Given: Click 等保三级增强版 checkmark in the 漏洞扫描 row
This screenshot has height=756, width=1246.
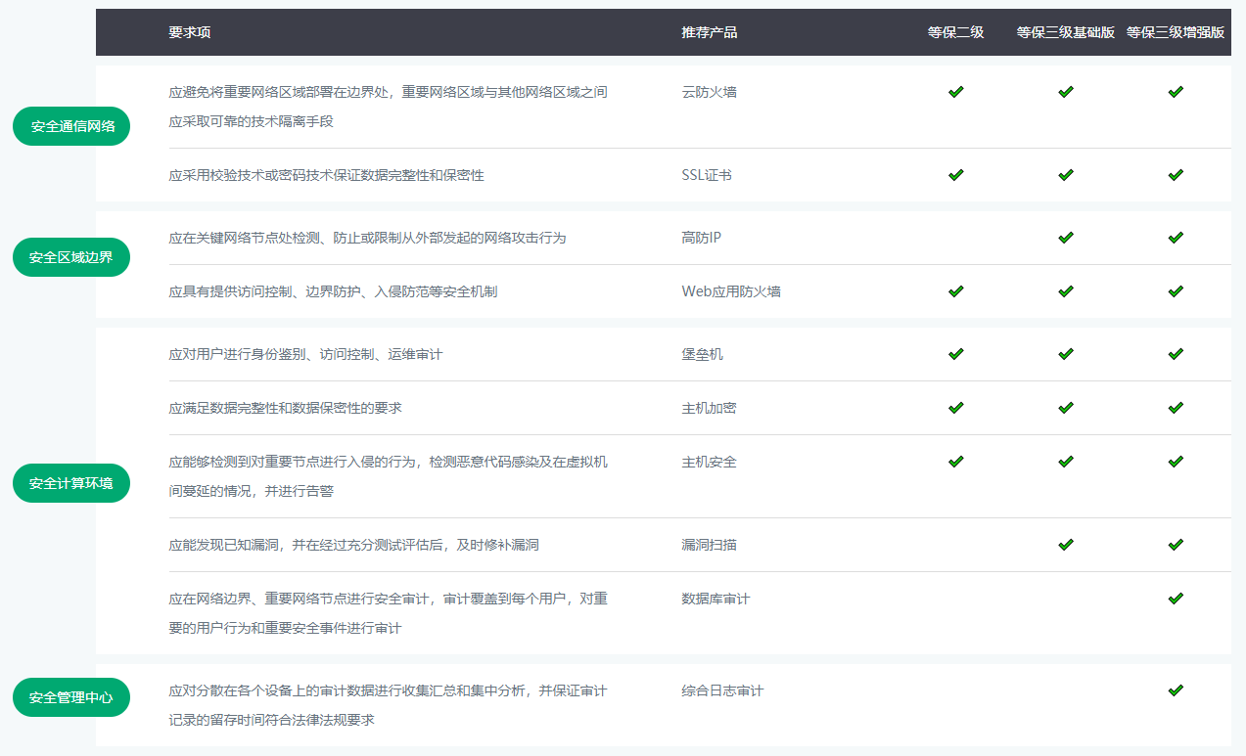Looking at the screenshot, I should tap(1176, 545).
